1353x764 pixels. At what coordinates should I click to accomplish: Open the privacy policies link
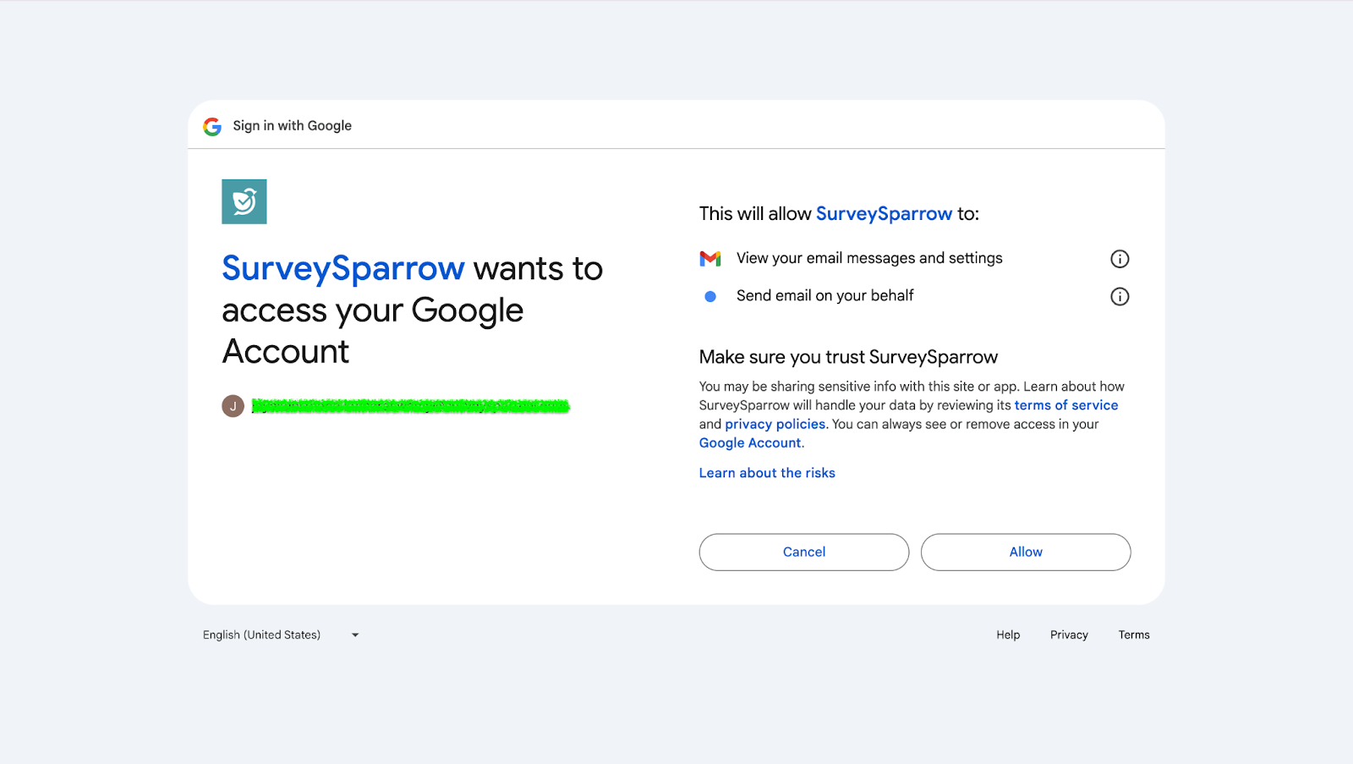pyautogui.click(x=775, y=424)
